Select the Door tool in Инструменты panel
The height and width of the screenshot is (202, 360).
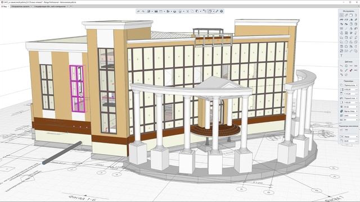click(x=351, y=24)
